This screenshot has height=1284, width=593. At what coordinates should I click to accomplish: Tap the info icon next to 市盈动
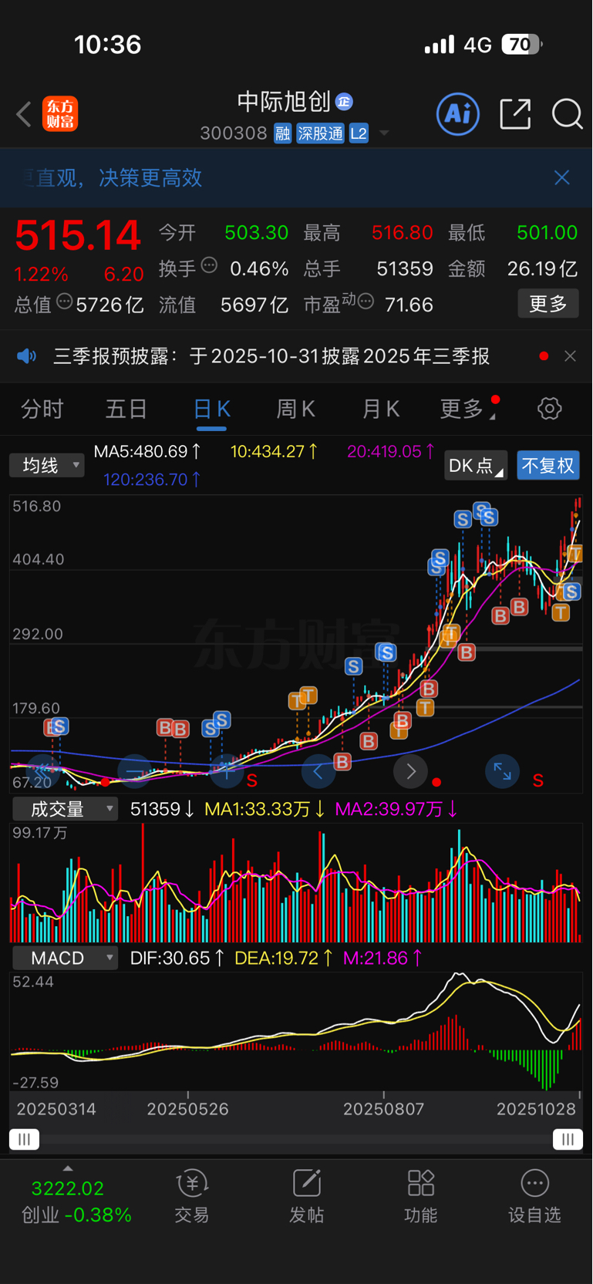coord(366,302)
